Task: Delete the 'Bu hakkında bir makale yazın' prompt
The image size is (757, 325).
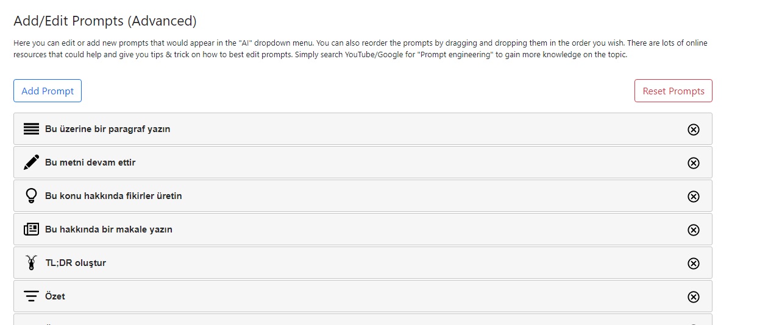Action: click(694, 229)
